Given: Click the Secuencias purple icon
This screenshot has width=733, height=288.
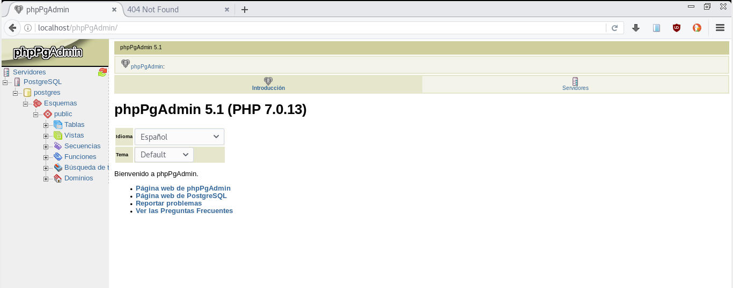Looking at the screenshot, I should tap(58, 146).
